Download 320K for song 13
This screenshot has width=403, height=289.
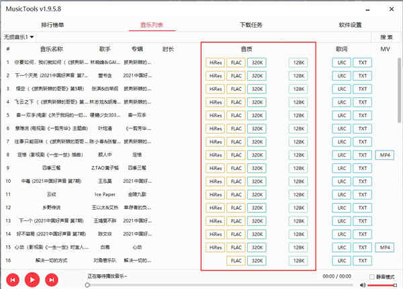[257, 221]
